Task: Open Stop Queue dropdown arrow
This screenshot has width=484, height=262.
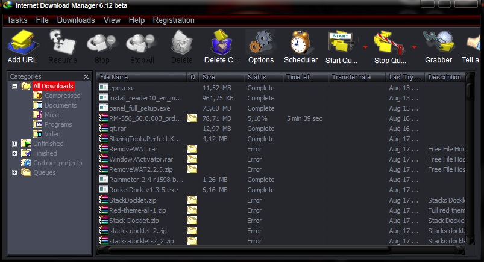Action: (414, 47)
